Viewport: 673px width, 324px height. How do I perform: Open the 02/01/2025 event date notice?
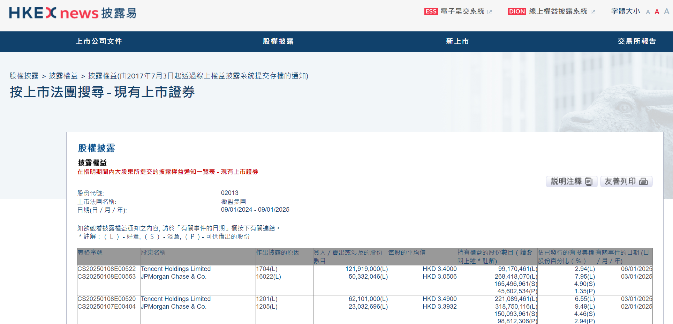coord(636,307)
